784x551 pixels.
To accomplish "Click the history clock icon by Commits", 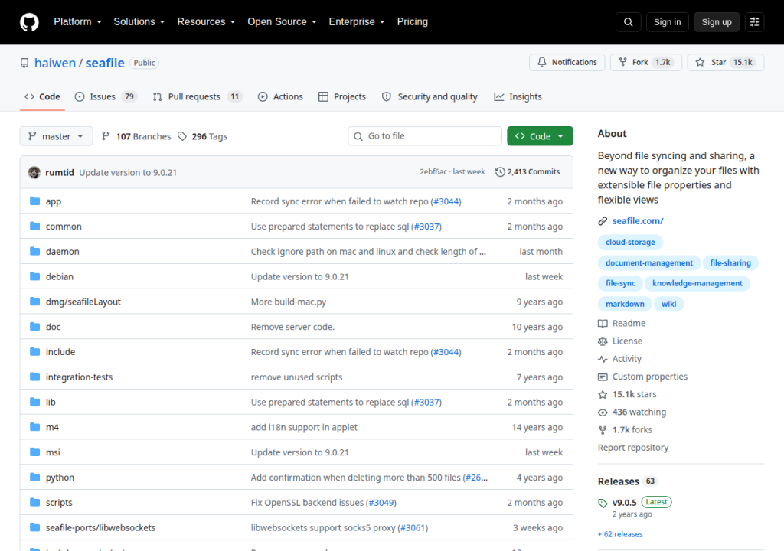I will tap(500, 172).
